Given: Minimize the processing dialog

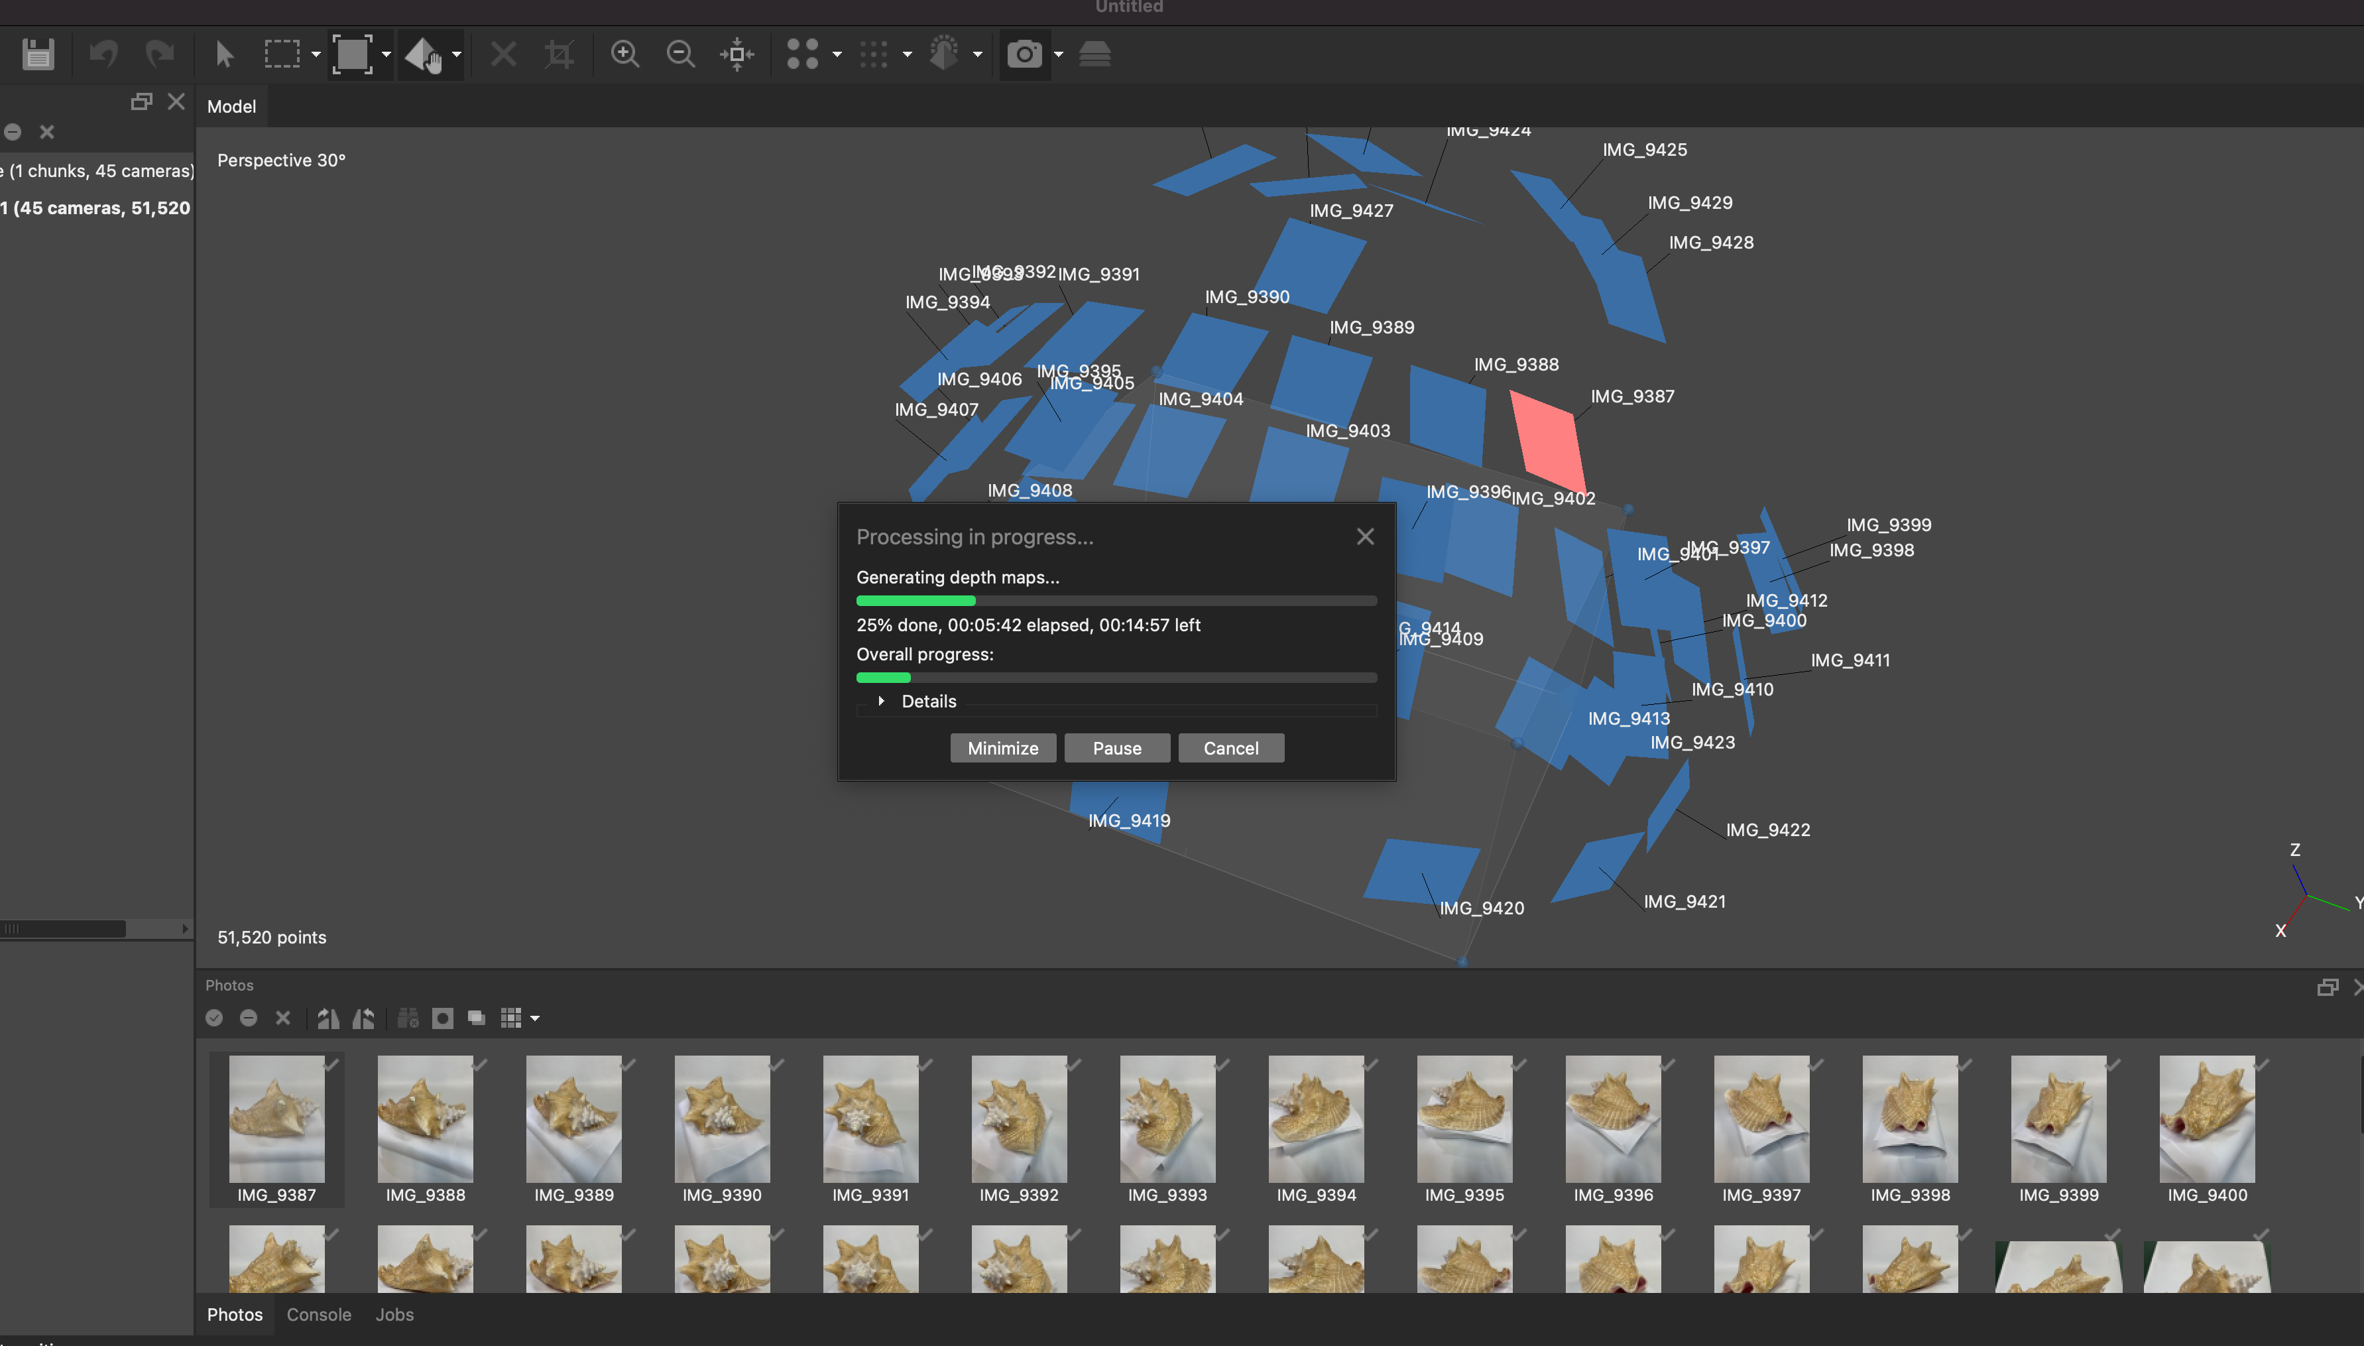Looking at the screenshot, I should [x=1003, y=748].
